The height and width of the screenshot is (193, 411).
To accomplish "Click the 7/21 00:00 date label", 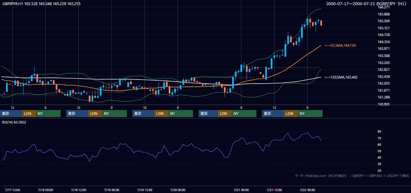I will point(241,190).
